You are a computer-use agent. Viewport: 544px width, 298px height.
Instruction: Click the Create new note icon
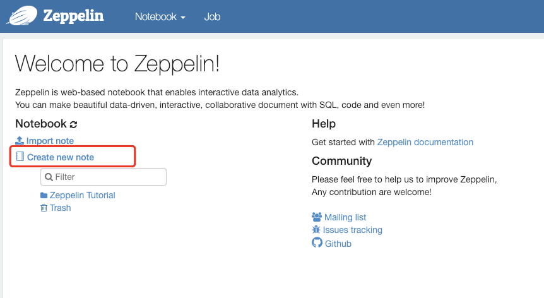point(20,157)
